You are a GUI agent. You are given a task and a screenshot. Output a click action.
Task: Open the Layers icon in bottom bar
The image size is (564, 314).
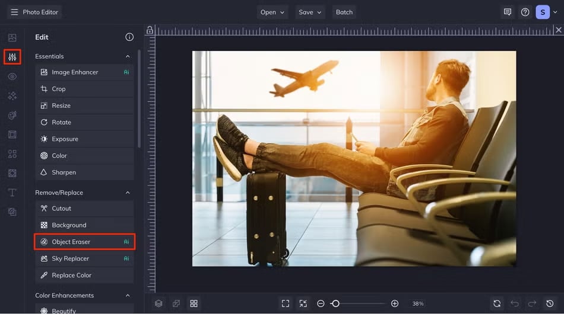(x=159, y=303)
